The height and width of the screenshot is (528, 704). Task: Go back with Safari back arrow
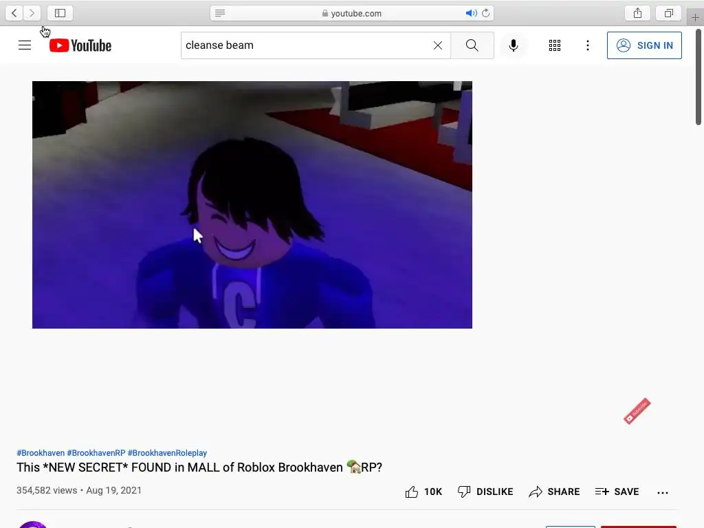click(14, 13)
